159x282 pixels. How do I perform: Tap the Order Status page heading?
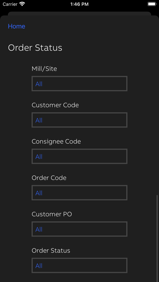pyautogui.click(x=35, y=48)
